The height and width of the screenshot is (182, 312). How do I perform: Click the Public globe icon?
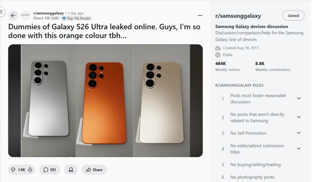pos(218,55)
